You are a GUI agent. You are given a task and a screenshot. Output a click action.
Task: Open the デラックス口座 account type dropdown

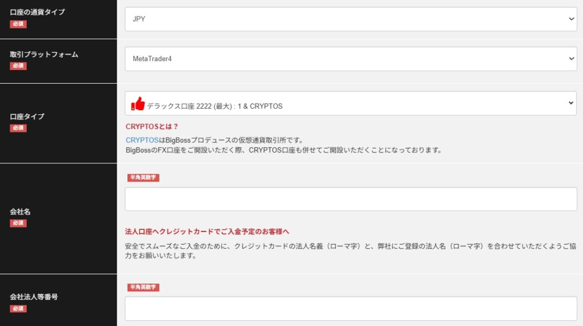click(351, 104)
